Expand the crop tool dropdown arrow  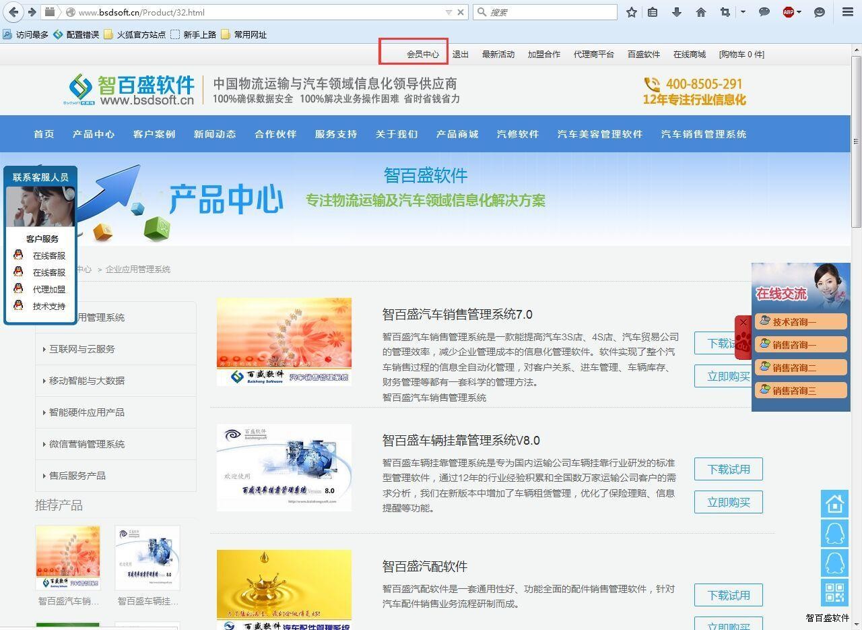coord(743,12)
